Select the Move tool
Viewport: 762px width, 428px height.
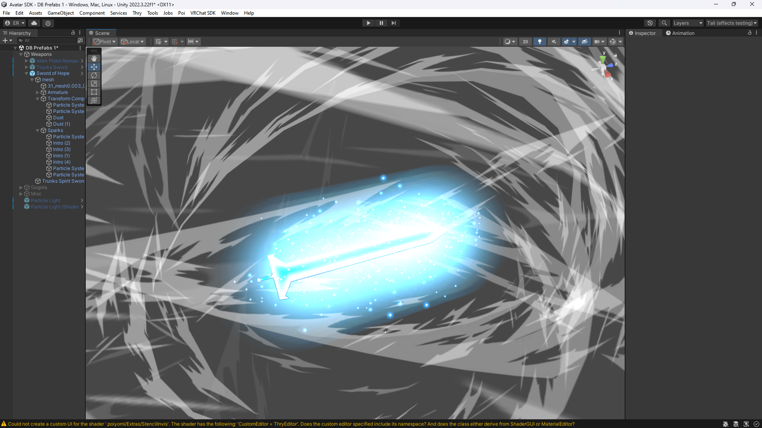(x=94, y=67)
